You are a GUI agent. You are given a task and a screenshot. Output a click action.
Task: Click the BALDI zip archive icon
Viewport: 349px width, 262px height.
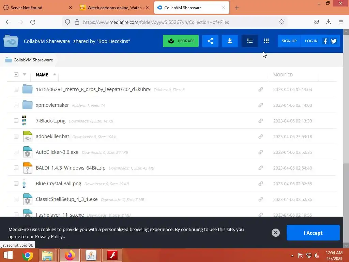point(28,168)
